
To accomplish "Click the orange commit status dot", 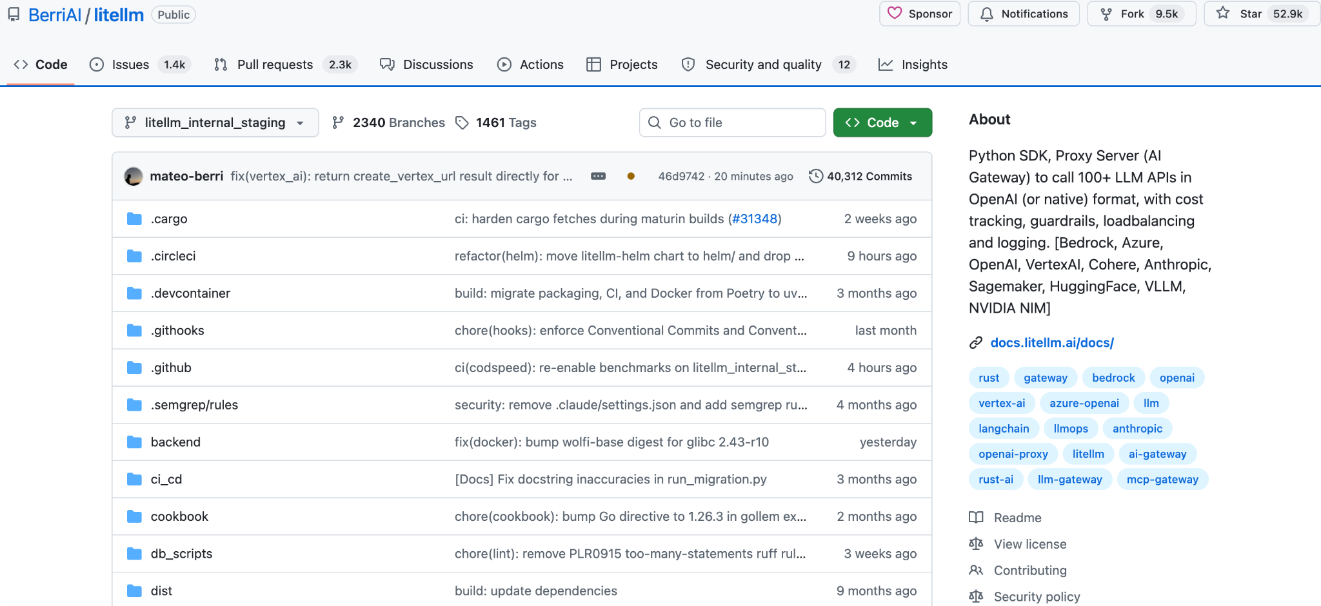I will point(631,176).
